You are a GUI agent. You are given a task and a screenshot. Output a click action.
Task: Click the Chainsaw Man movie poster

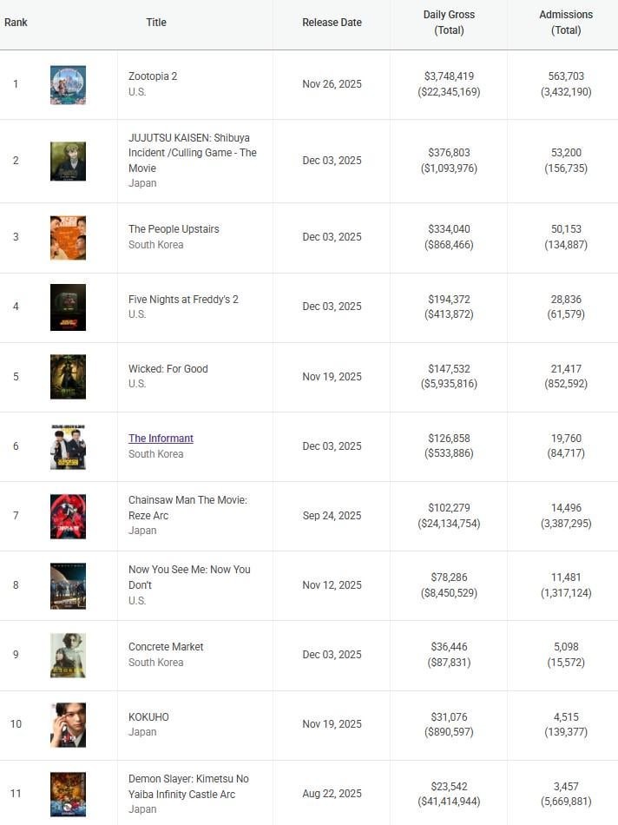(x=68, y=516)
